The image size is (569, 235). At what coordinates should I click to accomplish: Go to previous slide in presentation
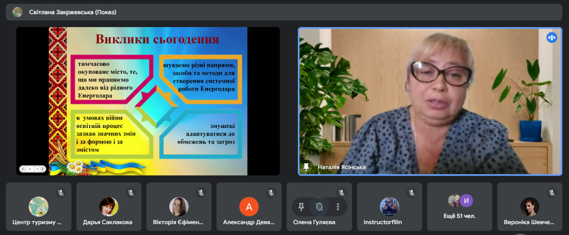point(24,169)
